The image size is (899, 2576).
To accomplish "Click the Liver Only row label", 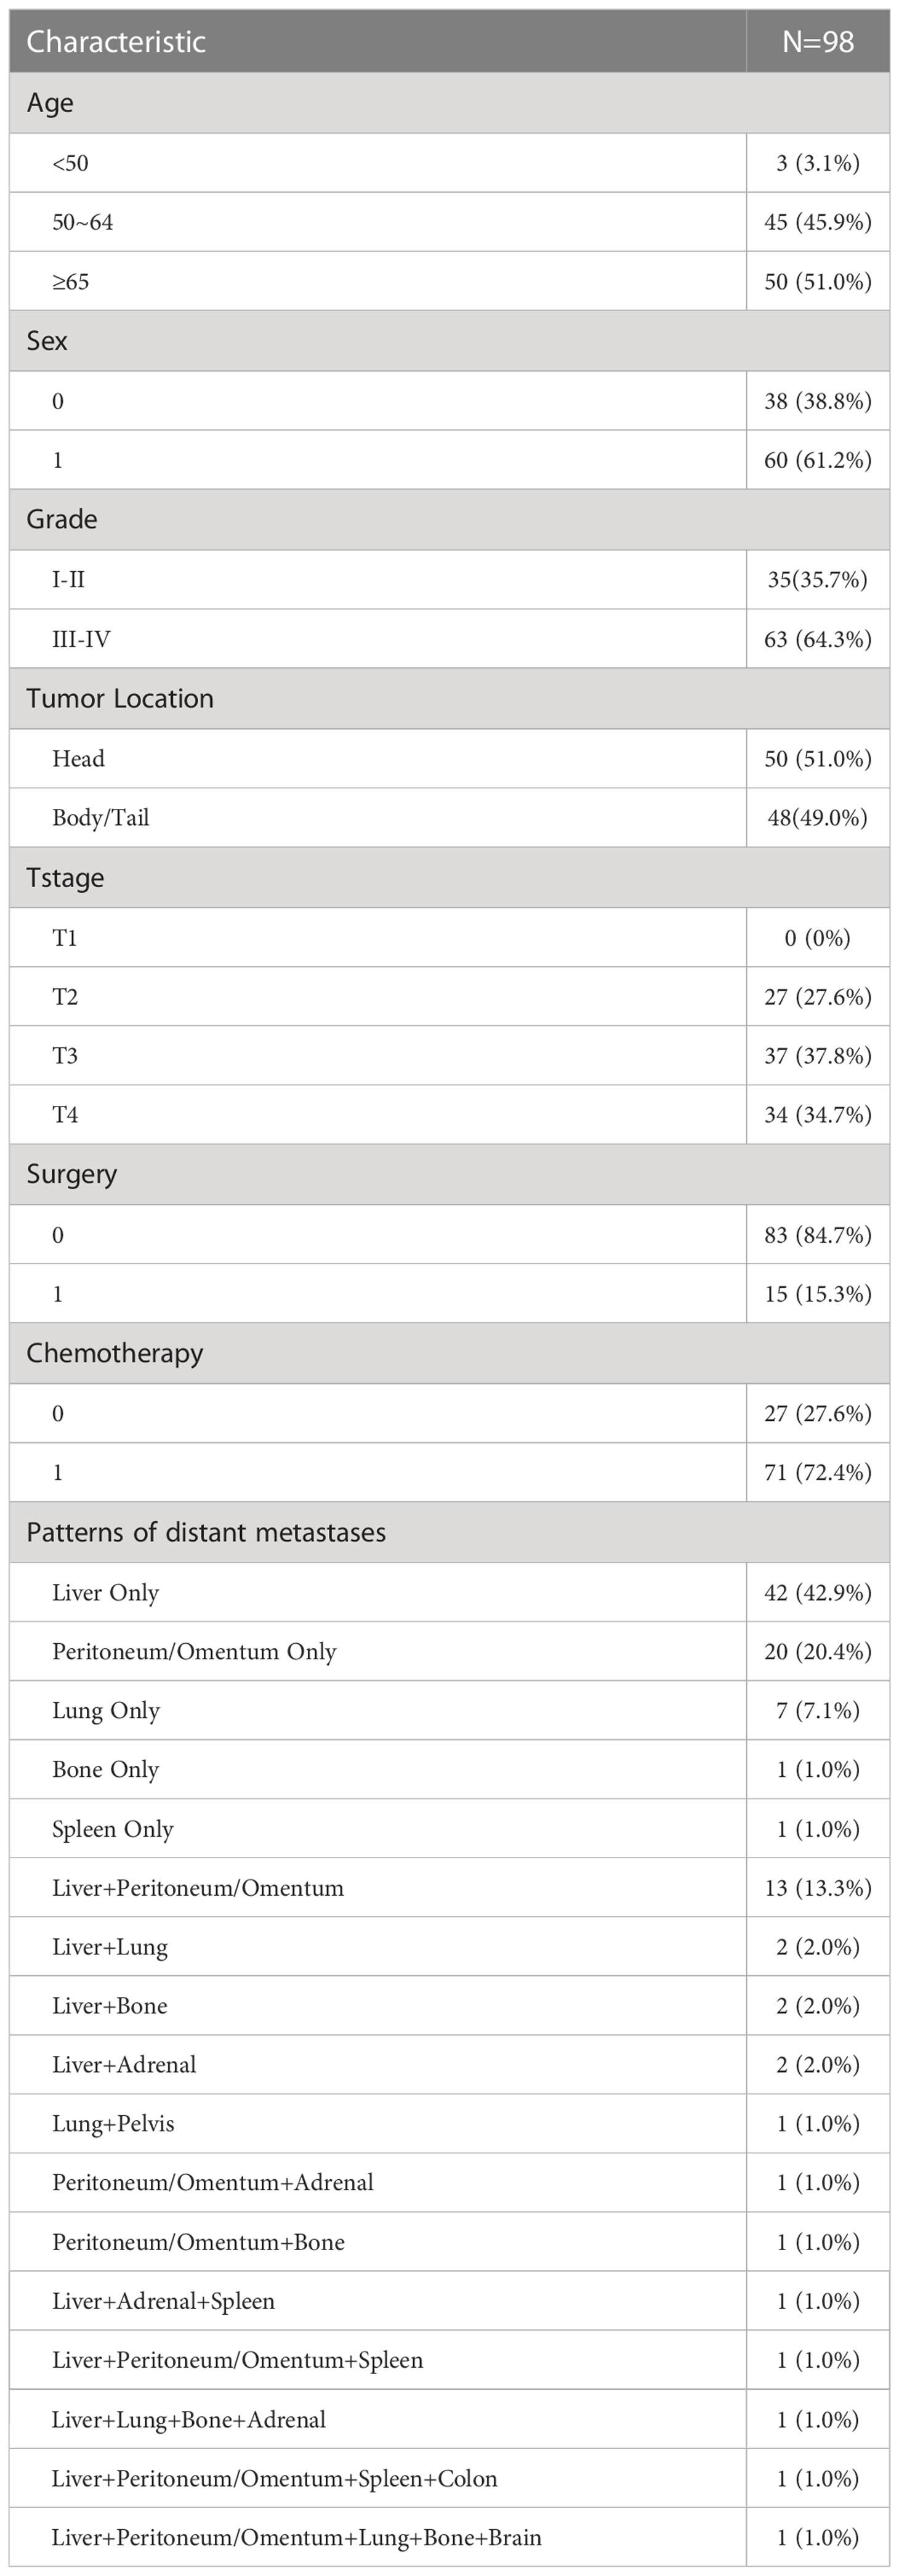I will pos(106,1593).
